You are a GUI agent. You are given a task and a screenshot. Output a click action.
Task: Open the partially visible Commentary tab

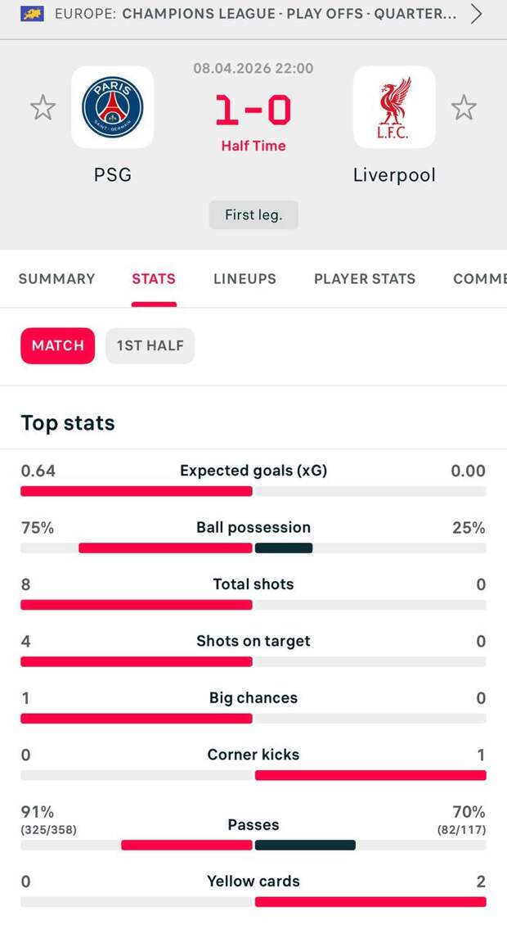480,279
